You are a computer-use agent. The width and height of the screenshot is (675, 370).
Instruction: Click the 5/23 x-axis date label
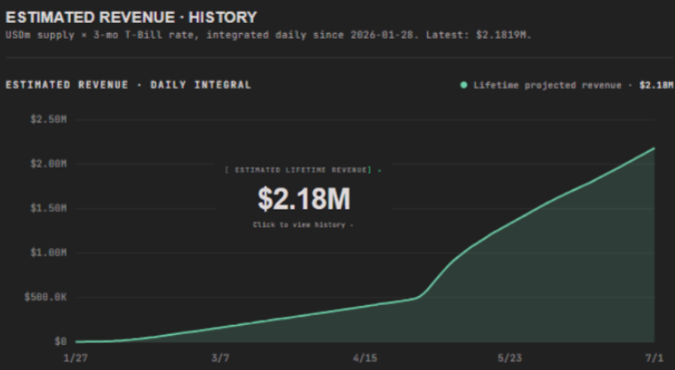509,358
